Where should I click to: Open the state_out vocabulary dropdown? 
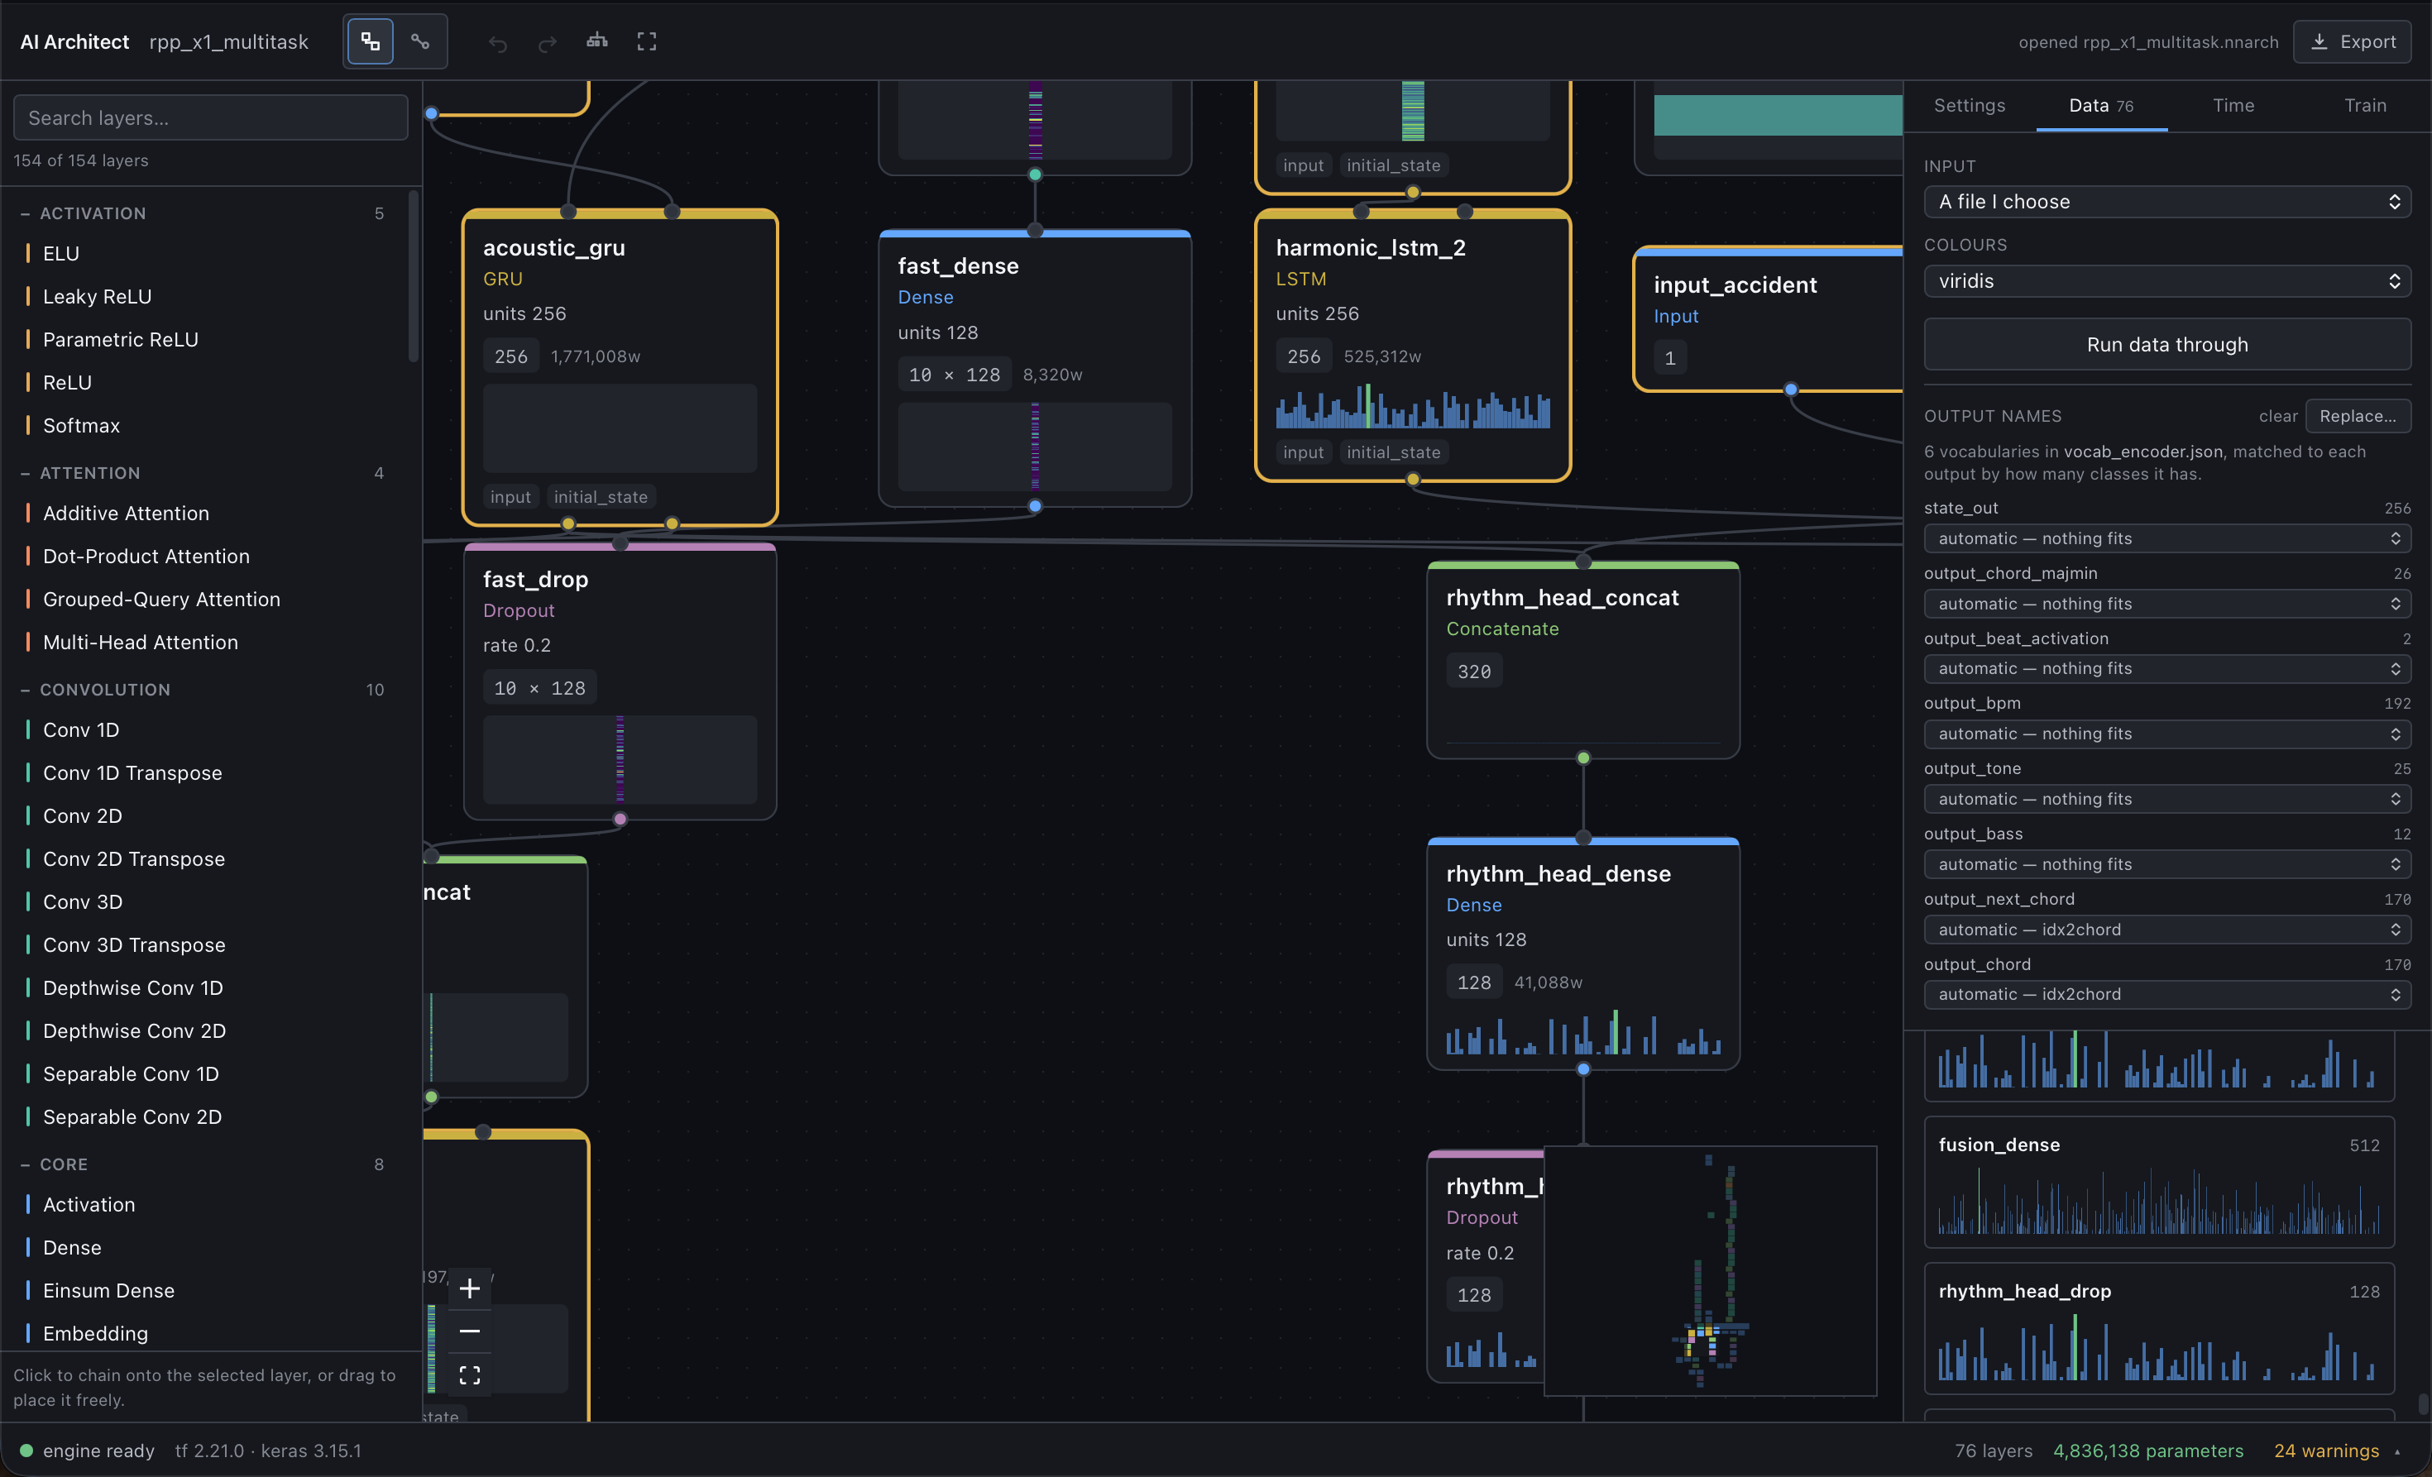tap(2167, 538)
